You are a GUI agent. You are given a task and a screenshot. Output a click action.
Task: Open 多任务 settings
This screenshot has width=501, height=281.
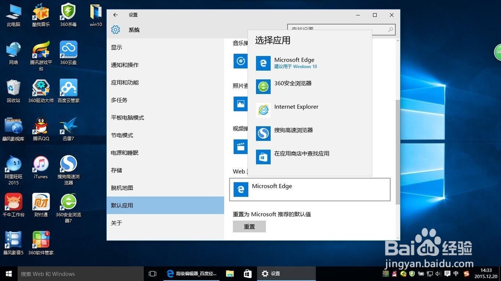[x=165, y=100]
